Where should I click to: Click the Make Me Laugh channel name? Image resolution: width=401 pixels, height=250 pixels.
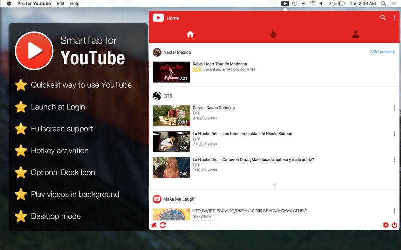179,199
